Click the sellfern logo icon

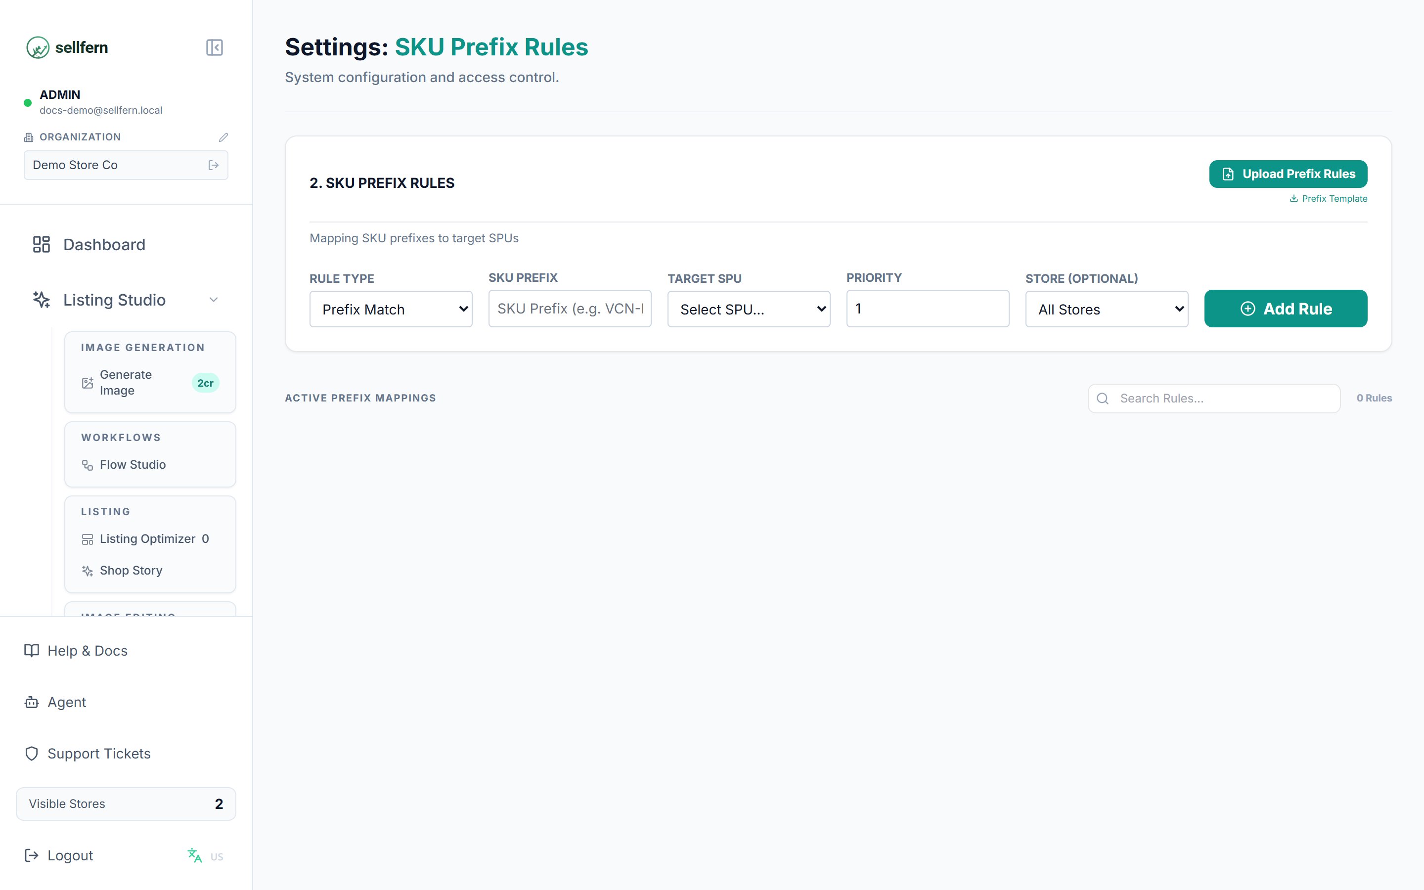click(x=38, y=47)
